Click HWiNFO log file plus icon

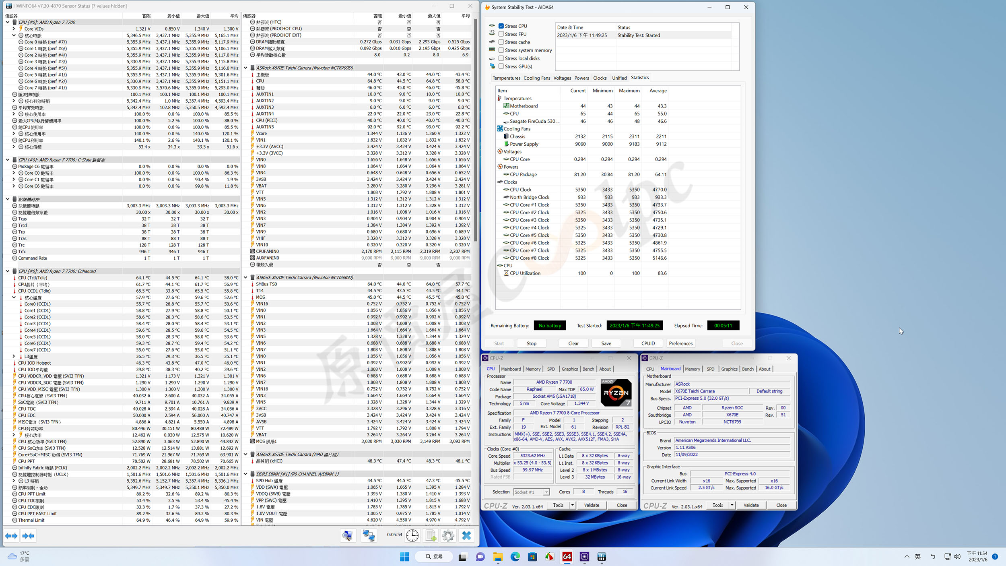(431, 535)
